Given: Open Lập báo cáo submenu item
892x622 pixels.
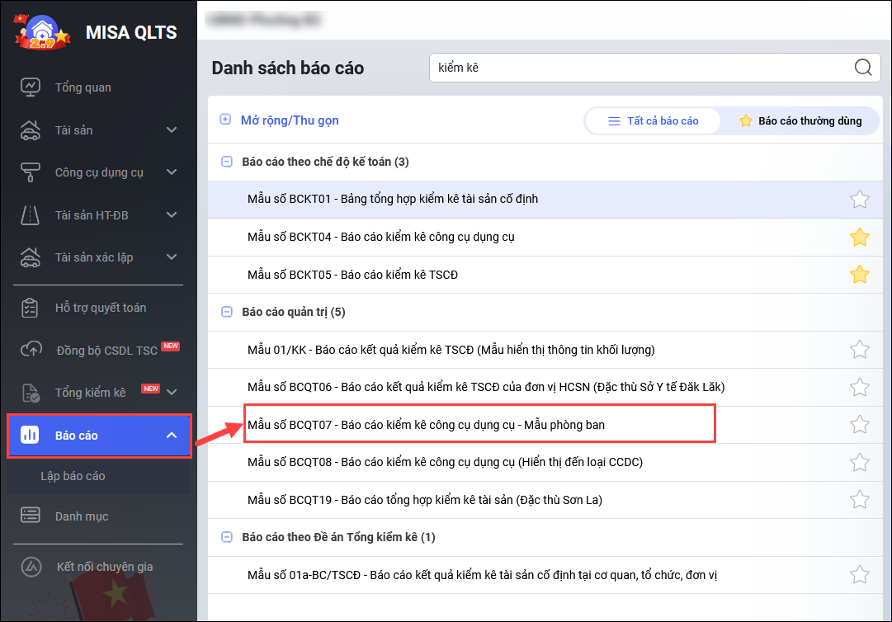Looking at the screenshot, I should click(x=73, y=476).
